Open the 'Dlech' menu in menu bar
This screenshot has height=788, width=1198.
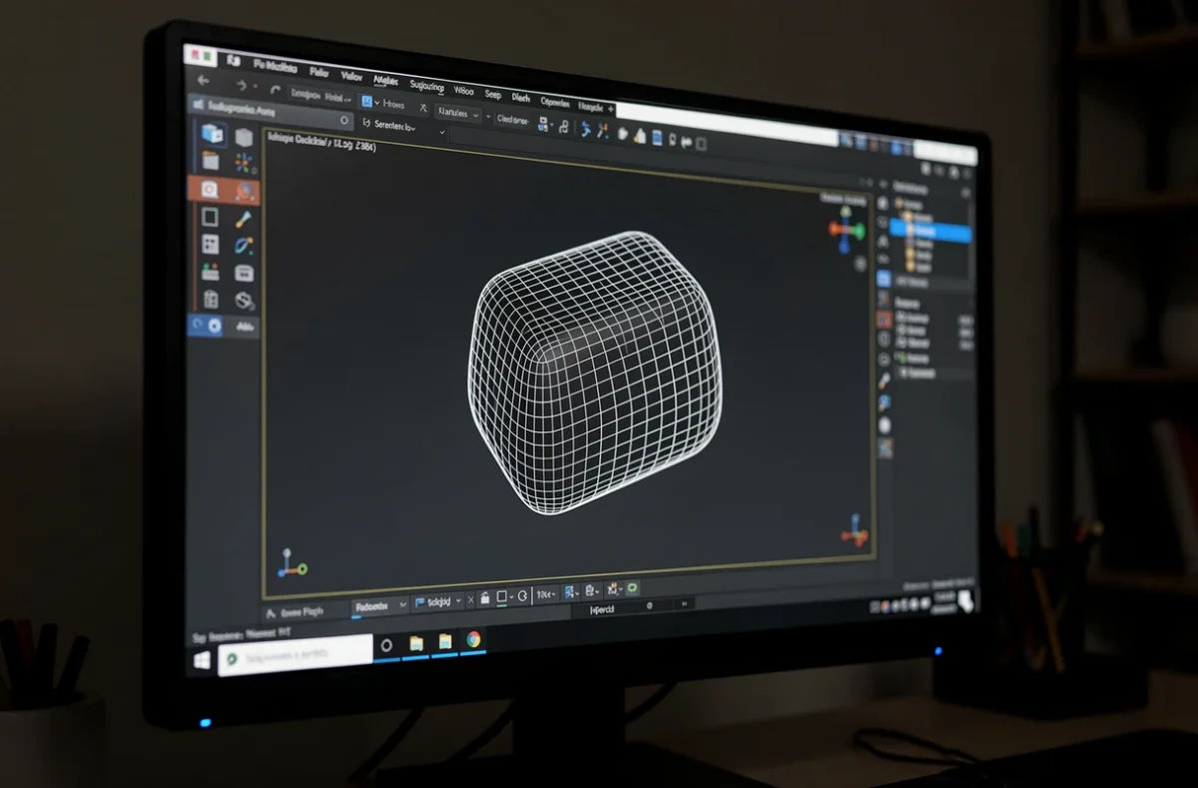521,97
